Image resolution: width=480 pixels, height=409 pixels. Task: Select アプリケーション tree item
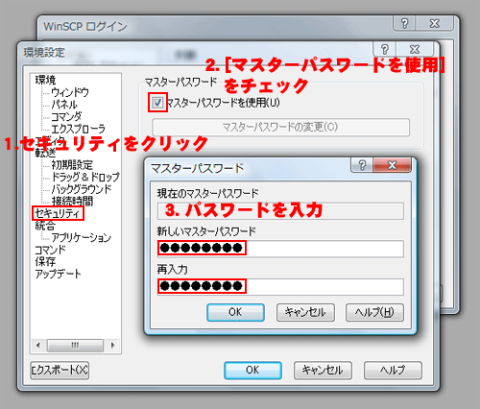point(81,237)
